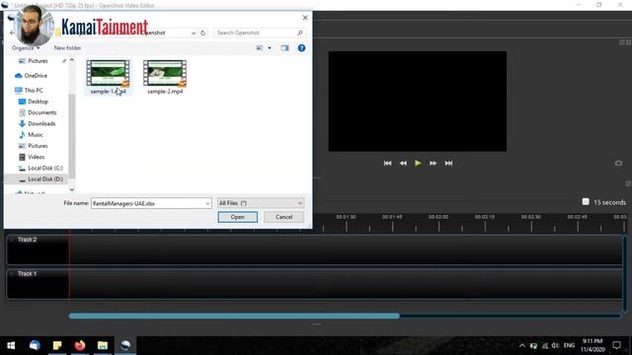This screenshot has width=632, height=355.
Task: Open Sticky Notes from the taskbar
Action: coord(57,345)
